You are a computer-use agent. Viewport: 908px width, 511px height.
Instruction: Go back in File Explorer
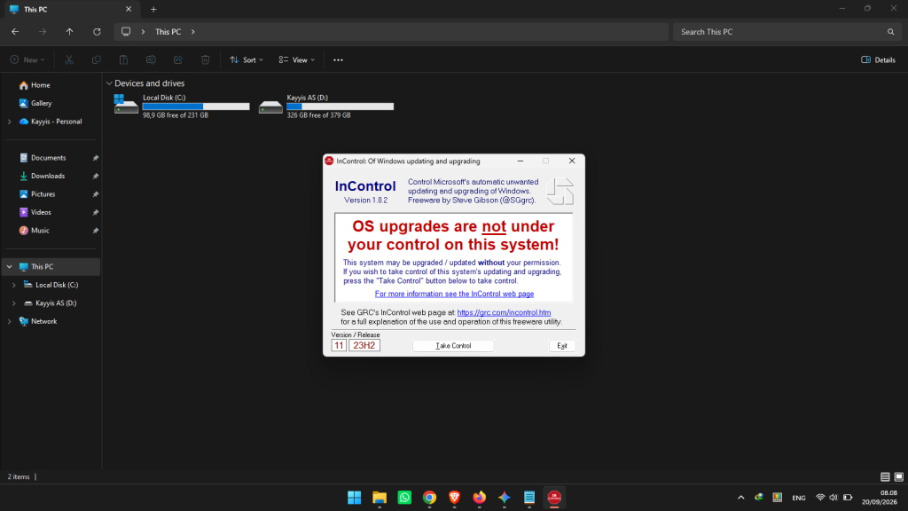pyautogui.click(x=15, y=32)
